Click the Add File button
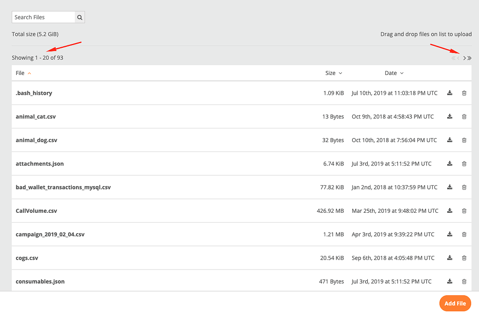Viewport: 479px width, 314px height. tap(455, 303)
